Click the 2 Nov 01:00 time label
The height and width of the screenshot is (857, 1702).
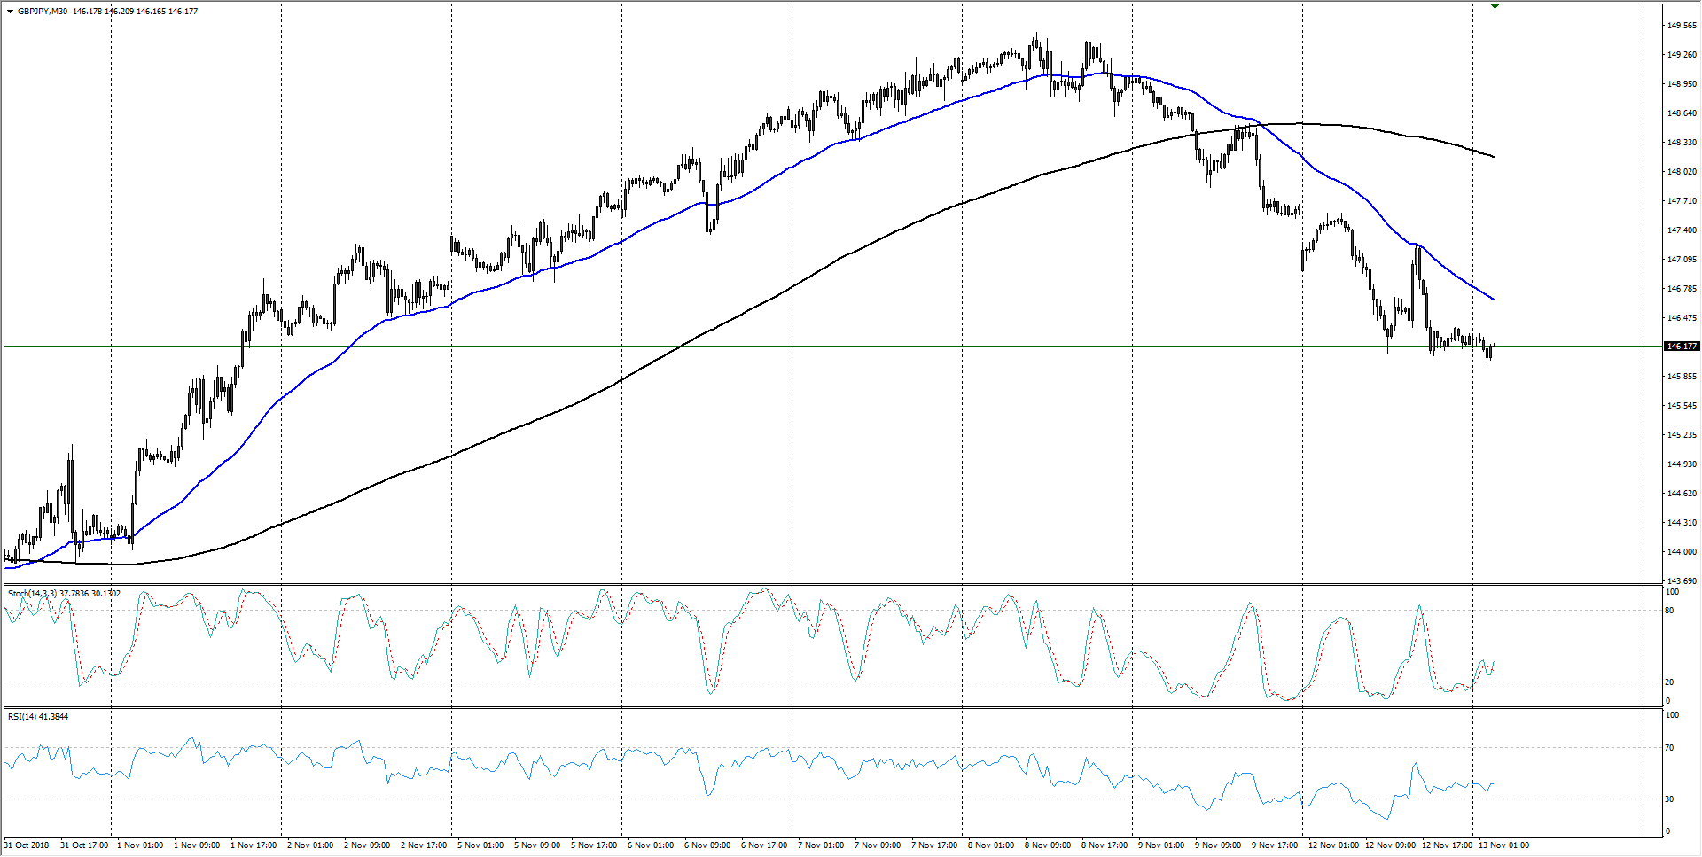(x=310, y=845)
